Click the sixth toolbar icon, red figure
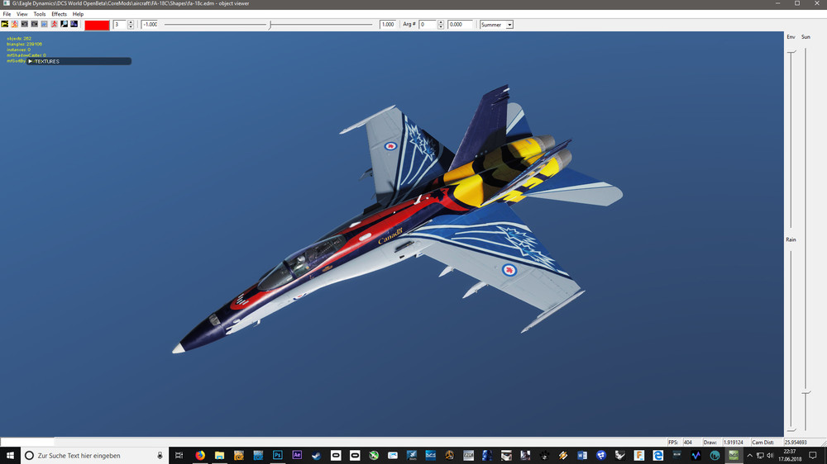The width and height of the screenshot is (827, 464). (55, 24)
